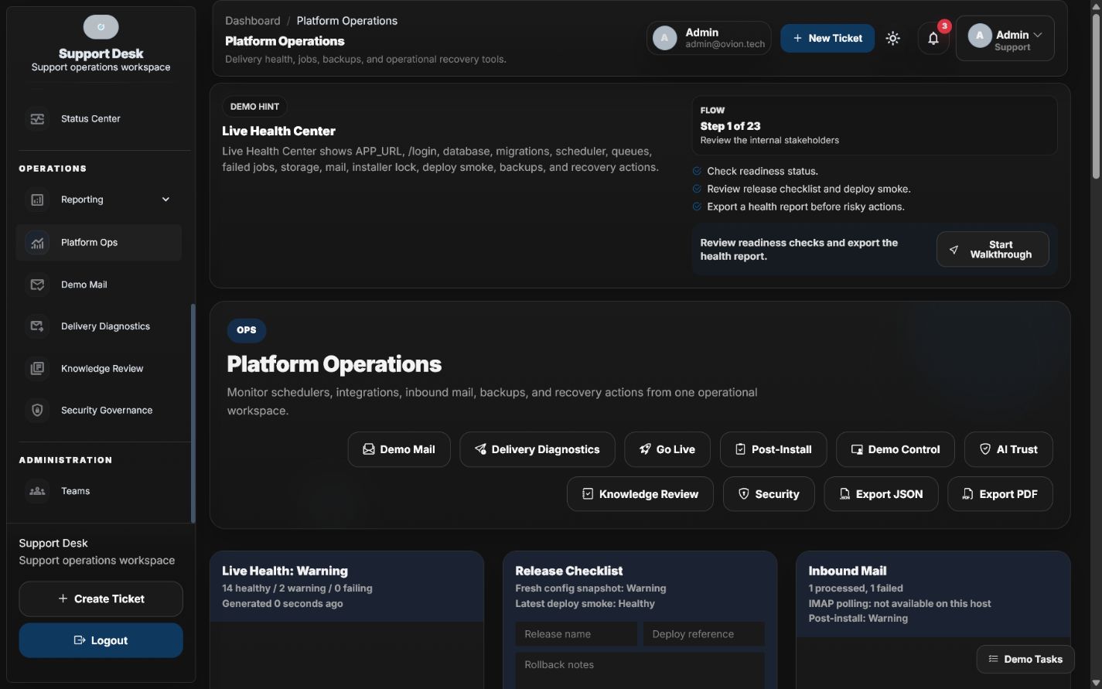Click the list icon on Demo Tasks
Viewport: 1102px width, 689px height.
click(993, 660)
